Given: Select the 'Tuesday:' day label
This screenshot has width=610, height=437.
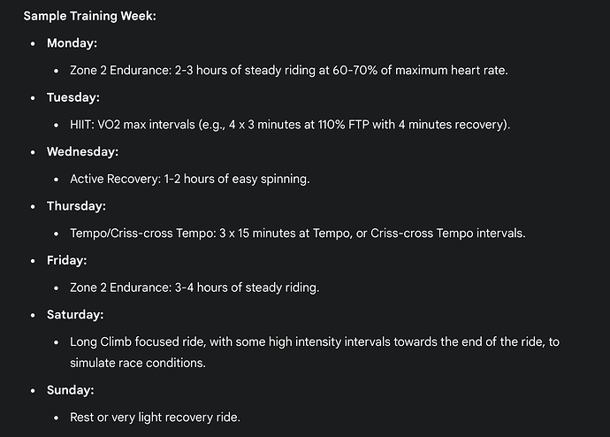Looking at the screenshot, I should click(73, 97).
